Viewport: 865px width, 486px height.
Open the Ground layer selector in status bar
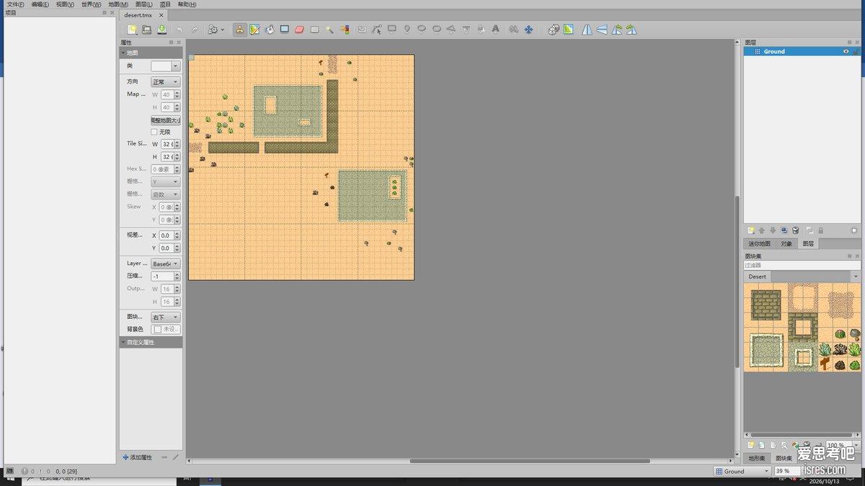click(742, 471)
